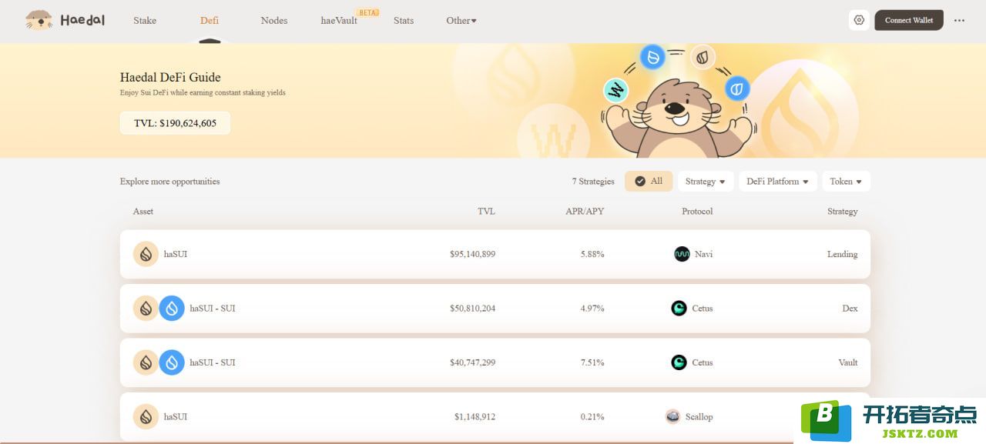Screen dimensions: 986x444
Task: Click the Explore more opportunities text
Action: 169,182
